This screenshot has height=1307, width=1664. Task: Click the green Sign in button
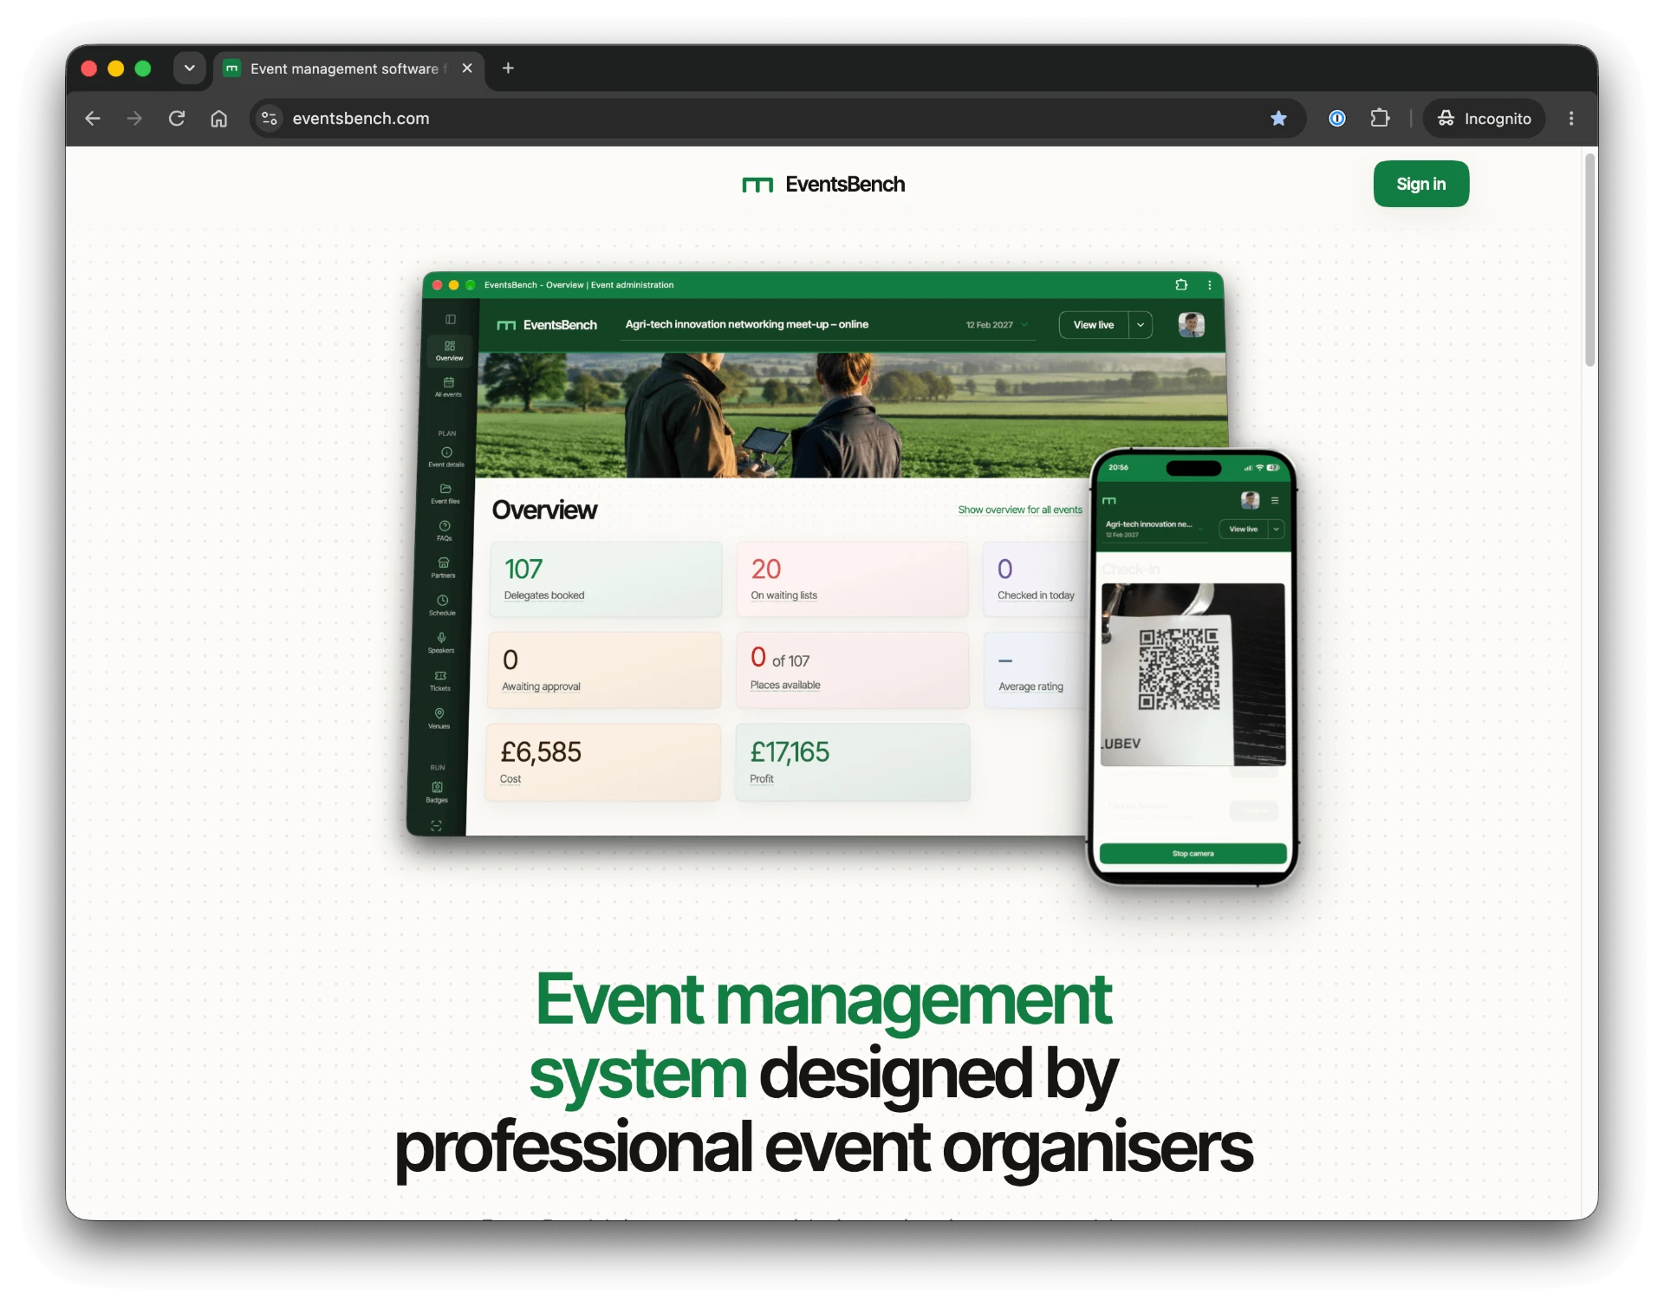click(1420, 184)
